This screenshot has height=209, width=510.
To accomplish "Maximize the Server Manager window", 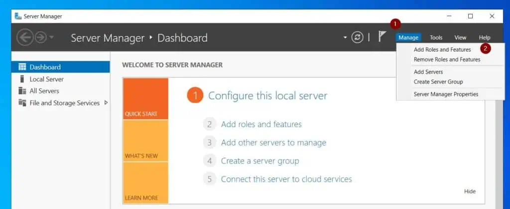I will click(x=470, y=16).
